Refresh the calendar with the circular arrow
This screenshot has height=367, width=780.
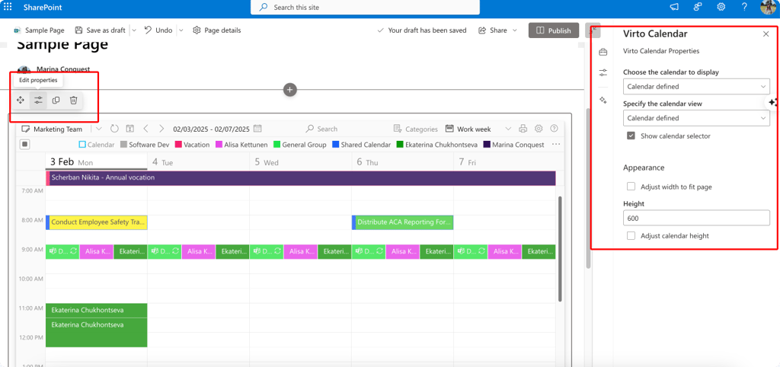click(114, 129)
